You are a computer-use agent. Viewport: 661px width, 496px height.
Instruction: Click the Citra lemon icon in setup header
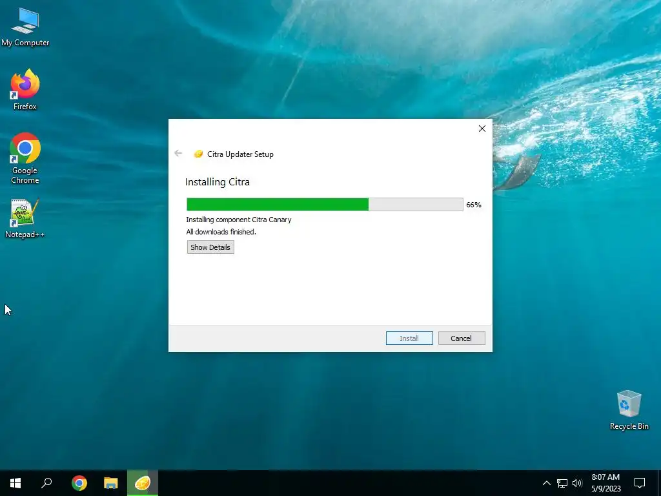tap(198, 154)
